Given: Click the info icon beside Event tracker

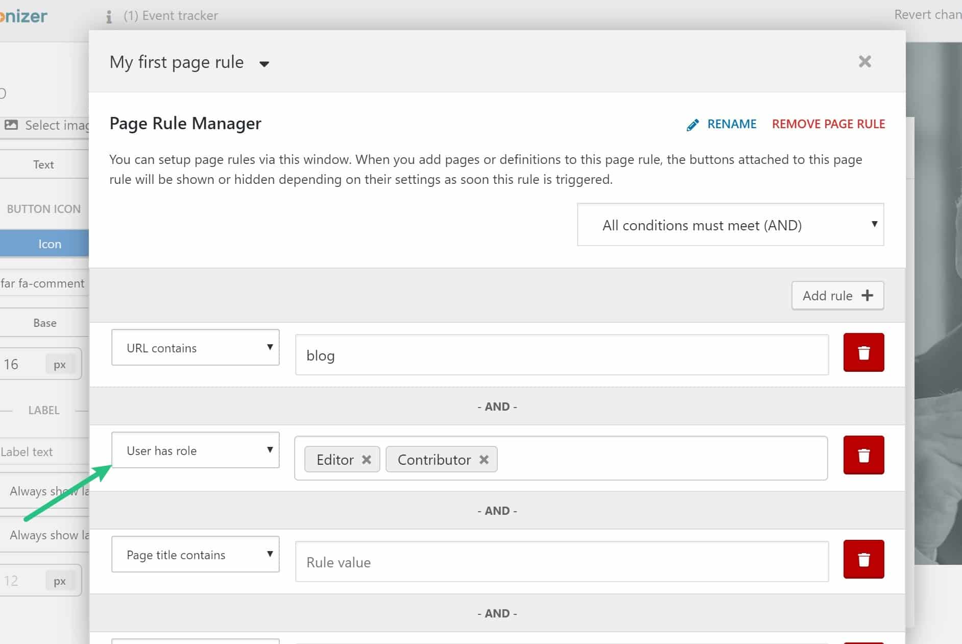Looking at the screenshot, I should [109, 17].
